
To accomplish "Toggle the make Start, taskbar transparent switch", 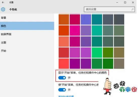I will click(62, 90).
